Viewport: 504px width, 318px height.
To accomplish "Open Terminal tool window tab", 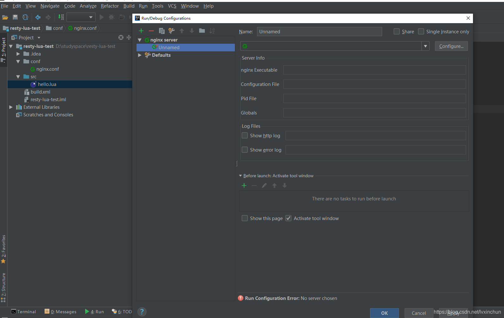I will [x=24, y=312].
